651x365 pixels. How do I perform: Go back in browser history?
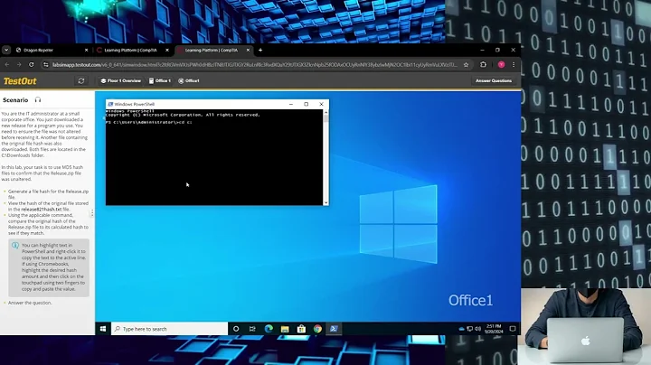pyautogui.click(x=7, y=65)
